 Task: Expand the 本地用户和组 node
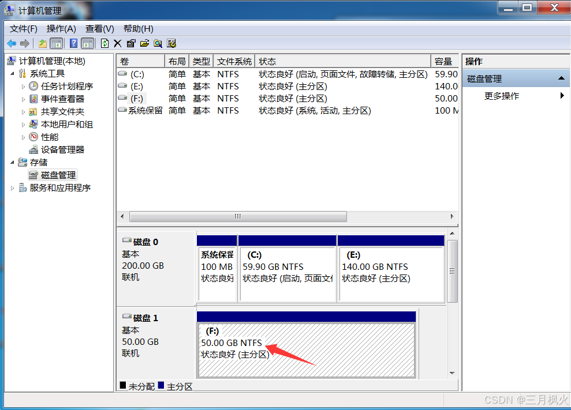coord(23,125)
